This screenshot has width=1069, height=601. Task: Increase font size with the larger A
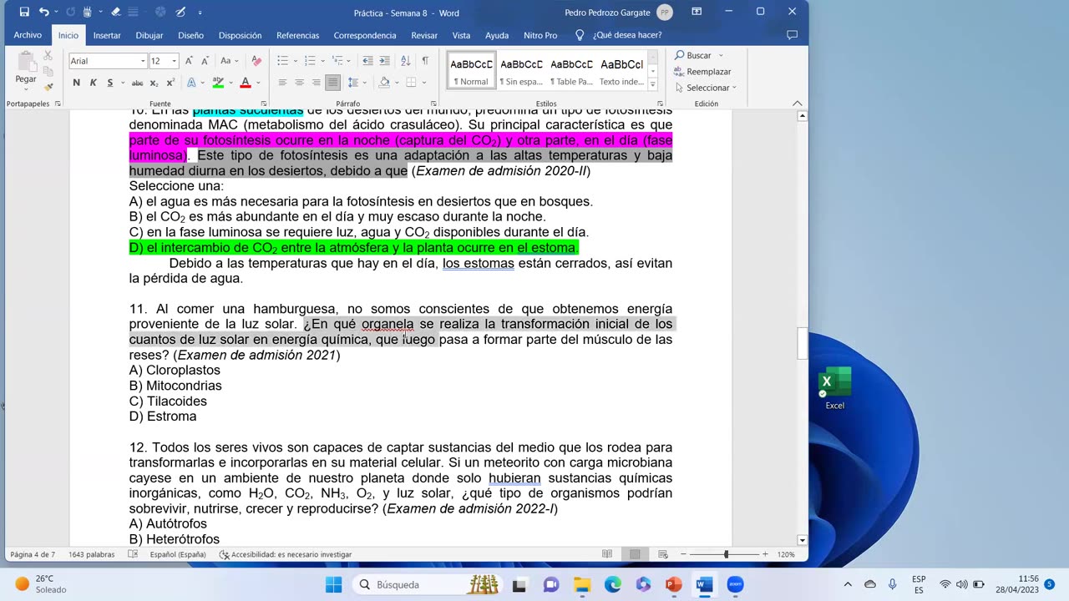coord(190,61)
